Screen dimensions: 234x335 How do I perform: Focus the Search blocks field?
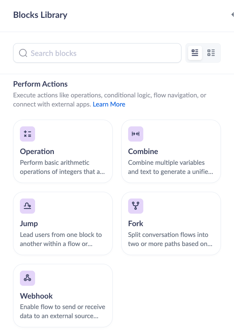(x=101, y=53)
